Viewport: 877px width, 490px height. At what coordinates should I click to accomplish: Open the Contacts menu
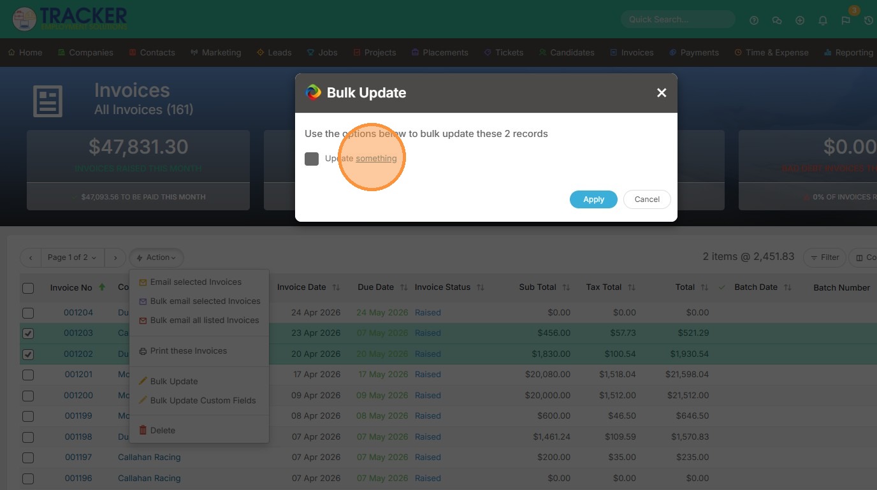pos(152,52)
